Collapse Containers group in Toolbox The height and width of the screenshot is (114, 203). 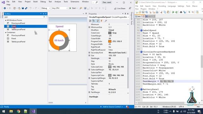click(6, 32)
